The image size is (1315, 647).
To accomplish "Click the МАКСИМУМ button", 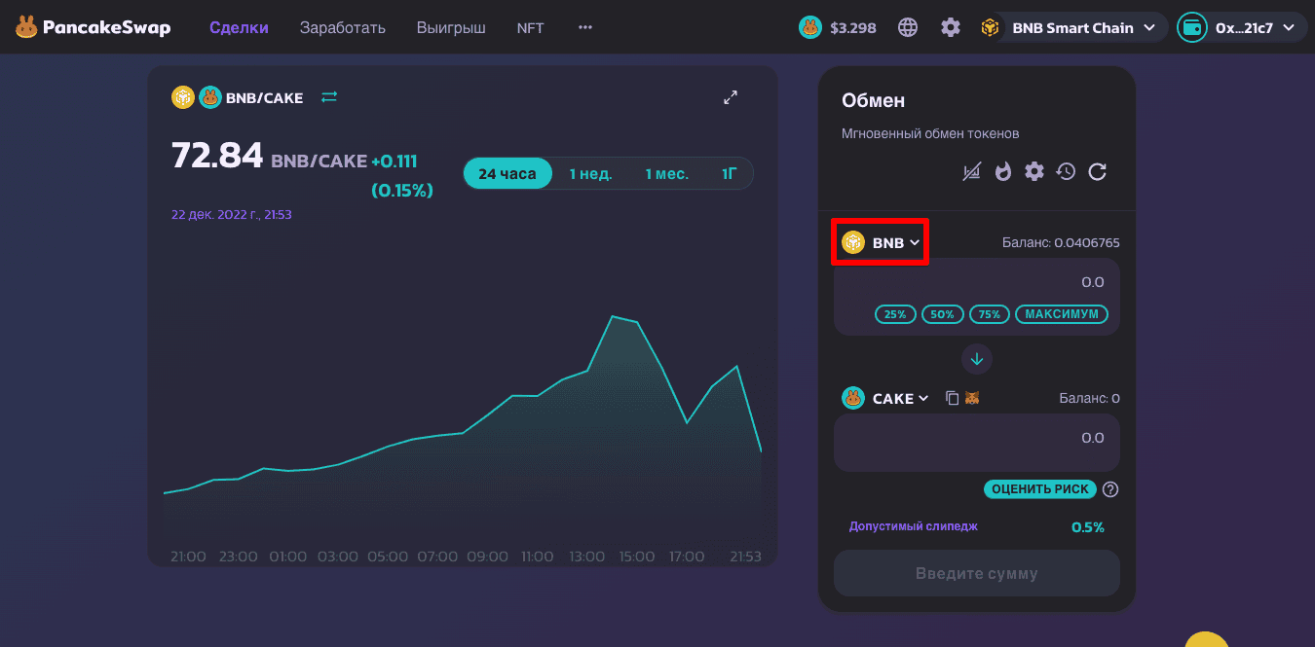I will pyautogui.click(x=1062, y=314).
